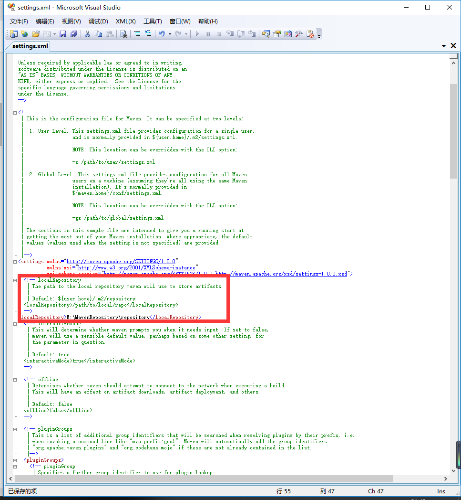Click the New Project toolbar icon
The width and height of the screenshot is (461, 500).
coord(14,34)
